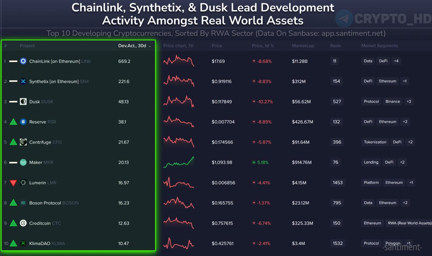Viewport: 432px width, 256px height.
Task: Click the Marketcap column header
Action: 303,45
